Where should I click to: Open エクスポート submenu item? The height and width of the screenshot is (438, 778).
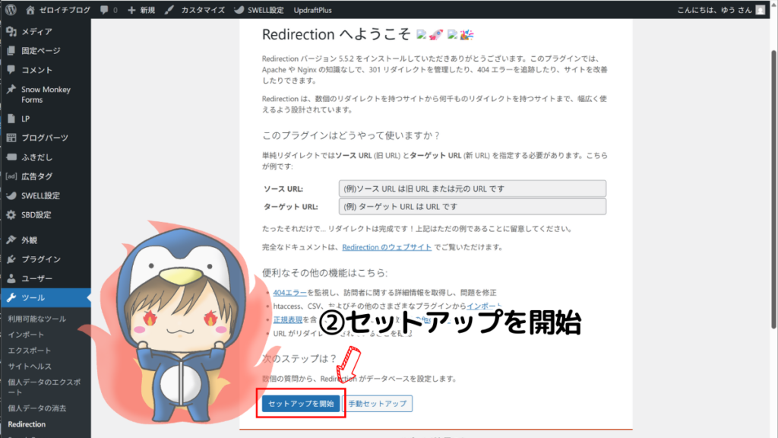tap(30, 351)
